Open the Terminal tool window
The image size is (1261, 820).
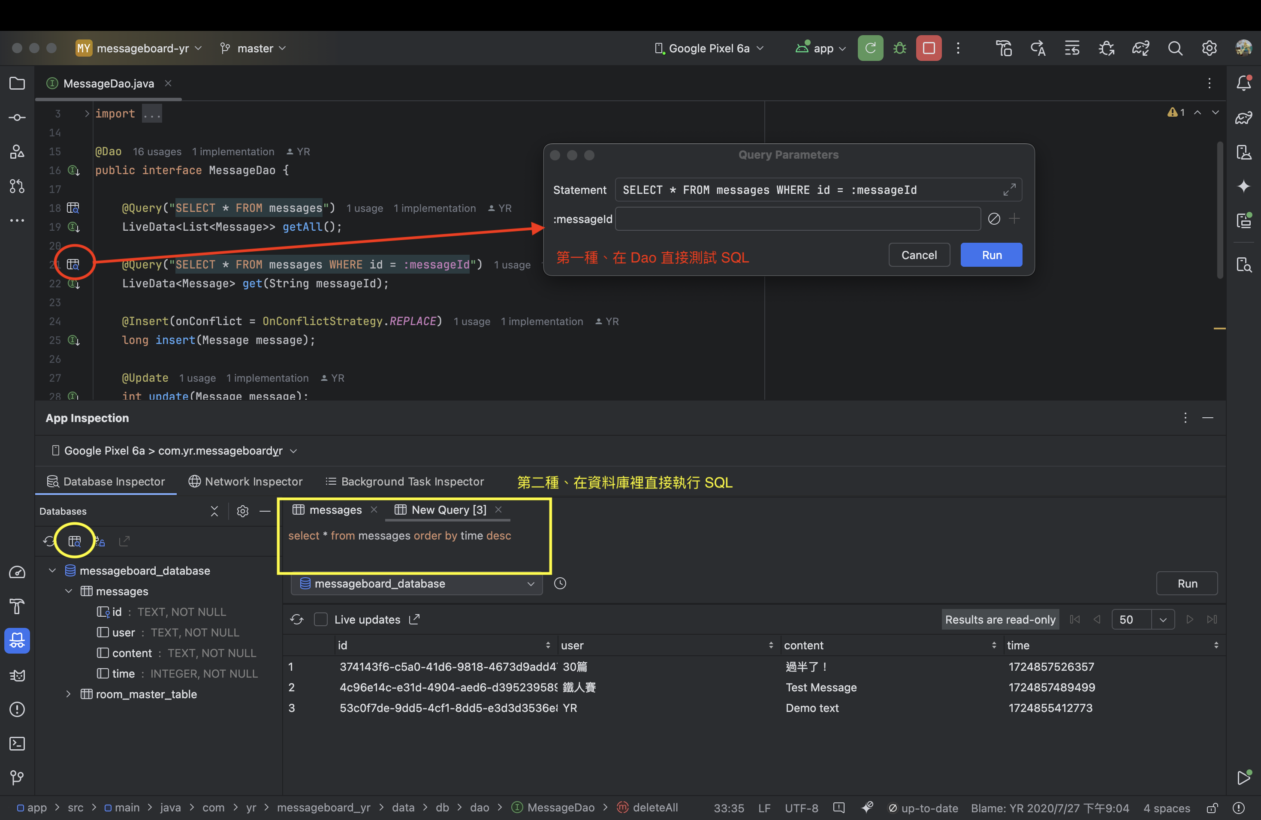pyautogui.click(x=17, y=744)
